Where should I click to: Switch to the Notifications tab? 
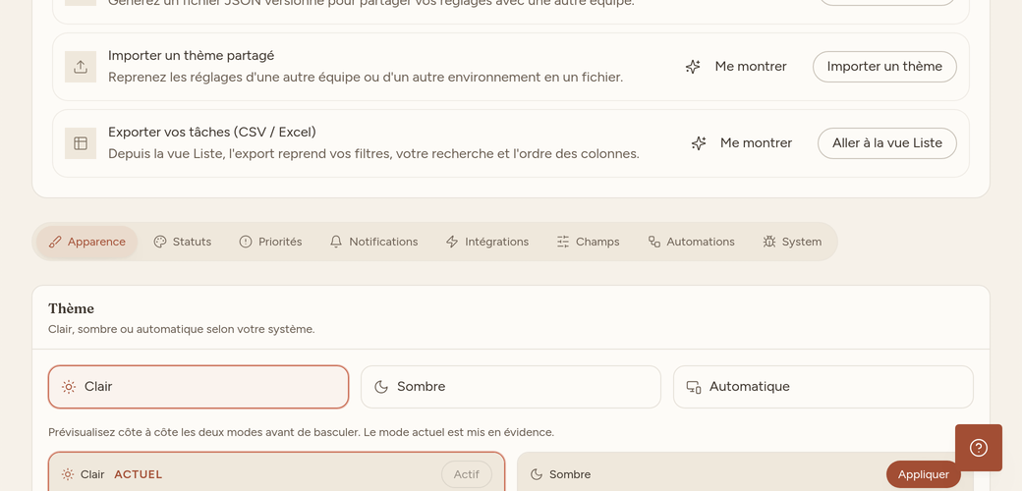(374, 242)
